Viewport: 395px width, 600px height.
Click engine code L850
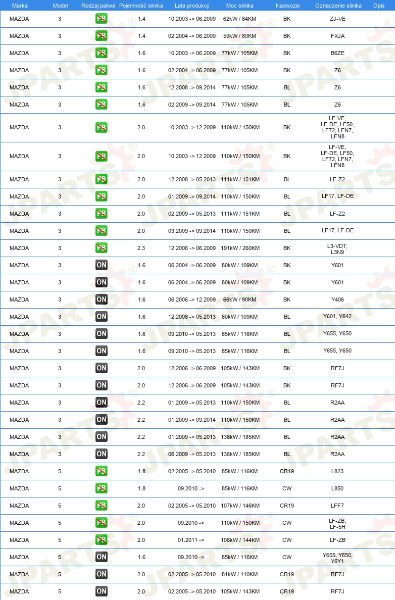point(337,489)
